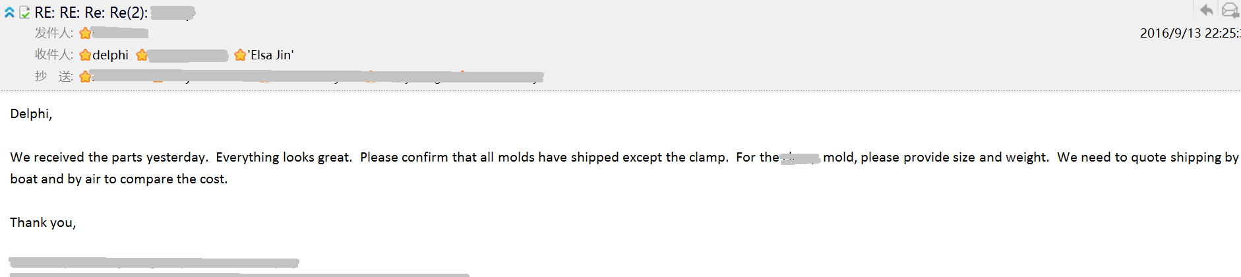This screenshot has height=277, width=1241.
Task: Click the 发件人 label
Action: click(x=54, y=33)
